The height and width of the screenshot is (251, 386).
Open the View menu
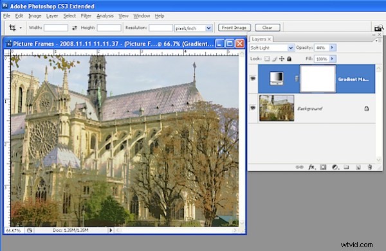124,16
